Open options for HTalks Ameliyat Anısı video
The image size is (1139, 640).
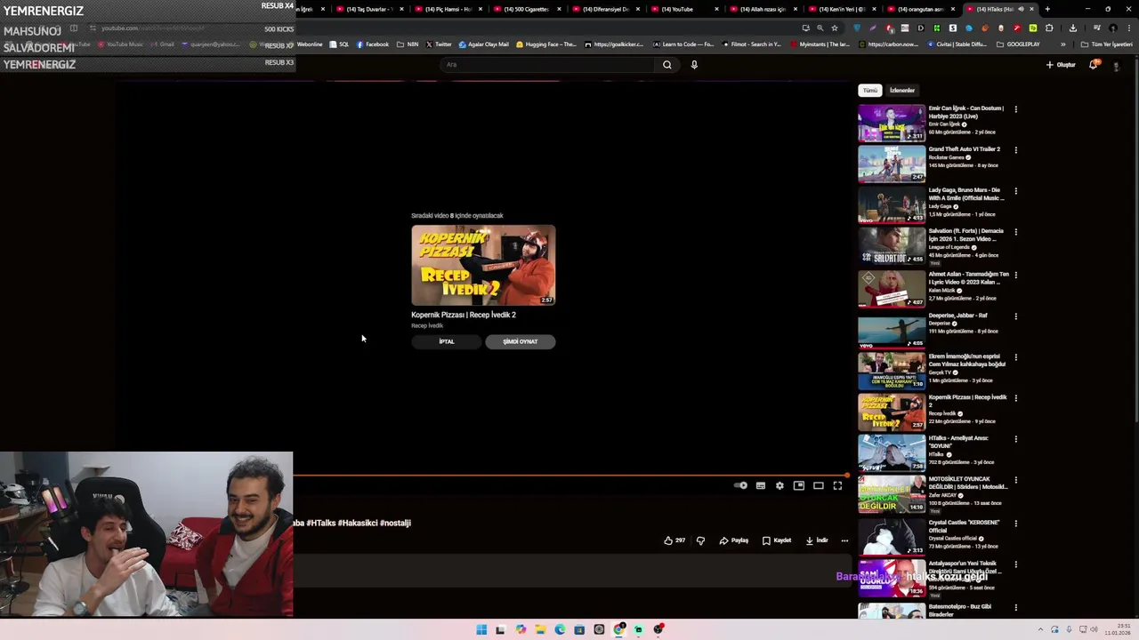(x=1015, y=439)
